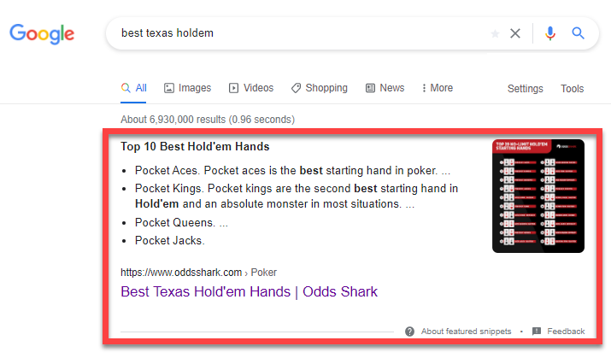Click the Feedback link
Image resolution: width=611 pixels, height=364 pixels.
tap(566, 332)
